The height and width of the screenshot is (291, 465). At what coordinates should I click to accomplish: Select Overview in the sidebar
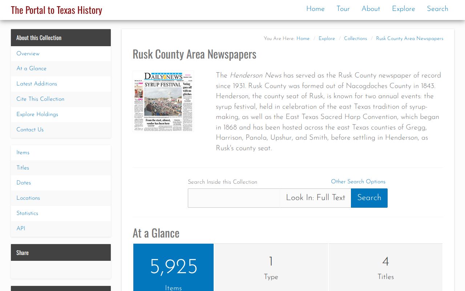coord(61,53)
